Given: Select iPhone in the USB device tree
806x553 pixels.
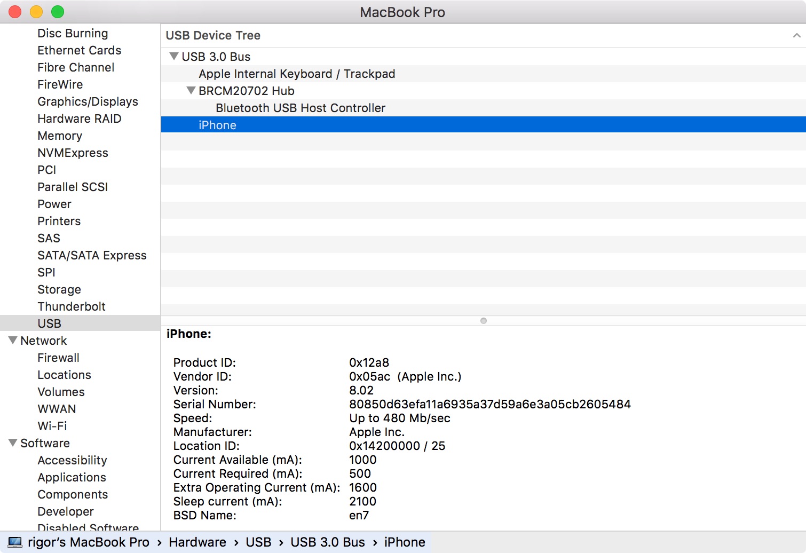Looking at the screenshot, I should (x=484, y=125).
